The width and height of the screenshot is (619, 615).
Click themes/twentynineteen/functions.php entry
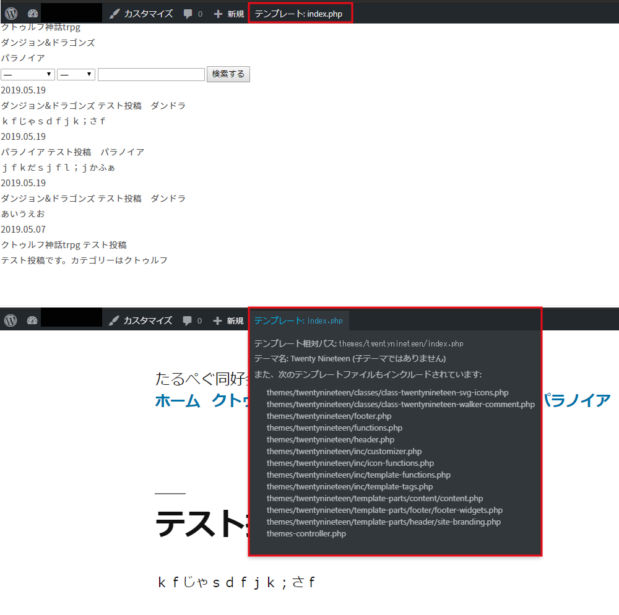tap(334, 428)
